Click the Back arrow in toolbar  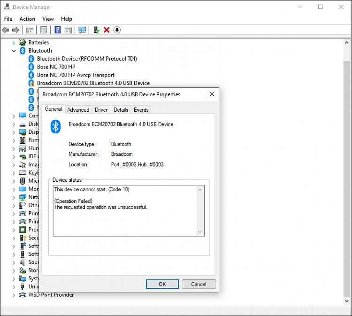click(x=5, y=30)
